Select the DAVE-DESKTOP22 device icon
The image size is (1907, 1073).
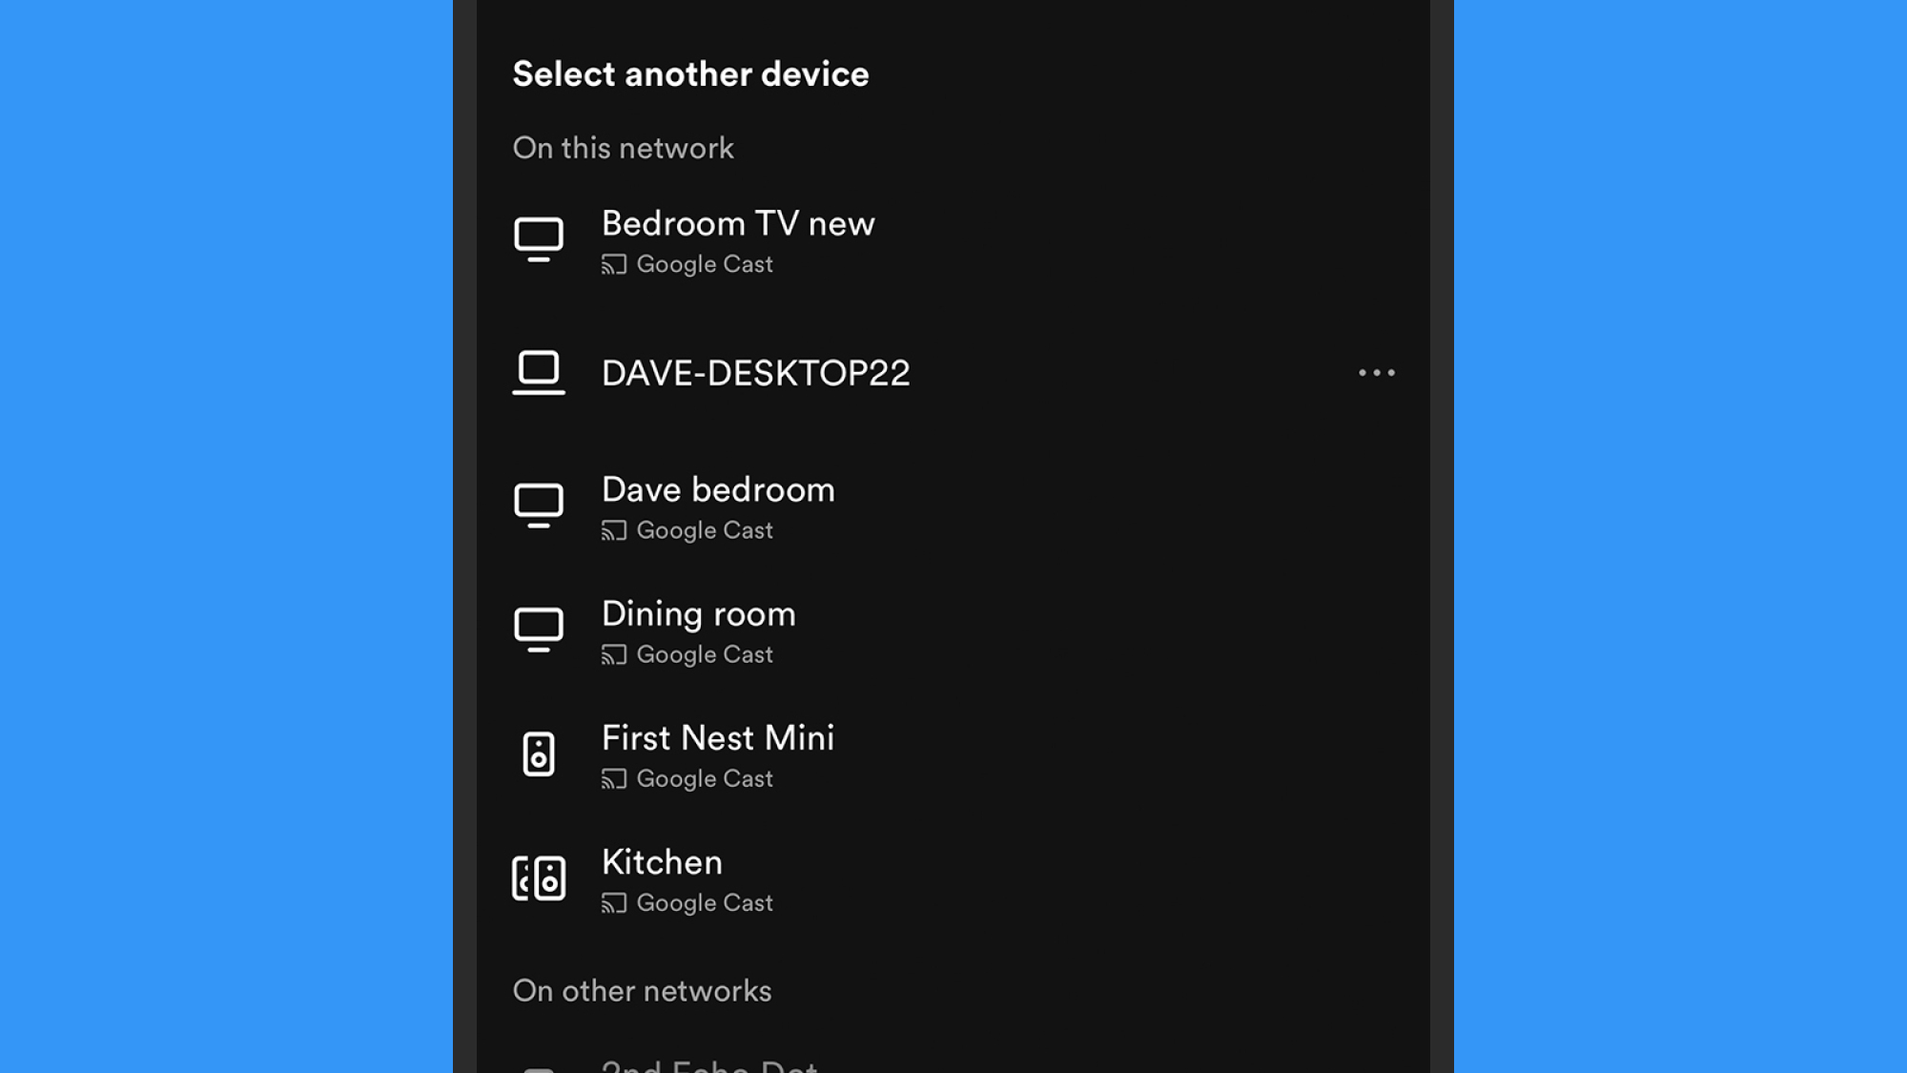pyautogui.click(x=539, y=372)
